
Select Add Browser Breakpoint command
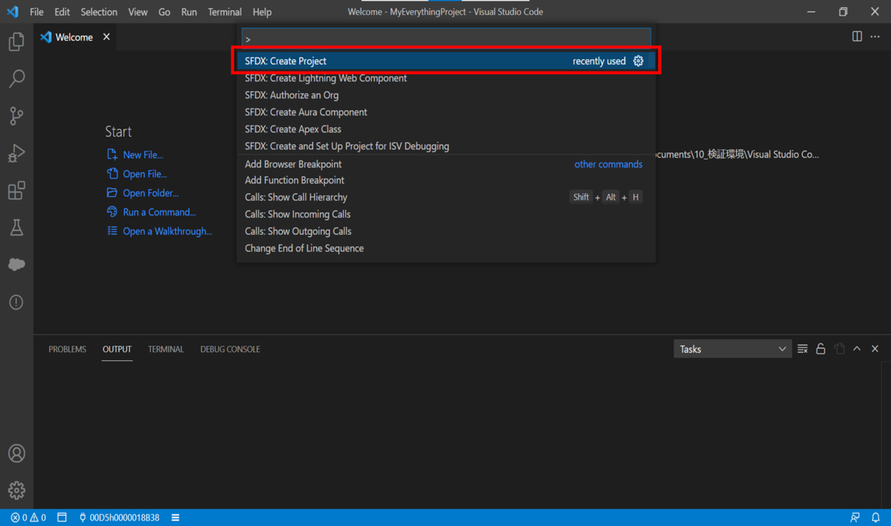tap(446, 164)
